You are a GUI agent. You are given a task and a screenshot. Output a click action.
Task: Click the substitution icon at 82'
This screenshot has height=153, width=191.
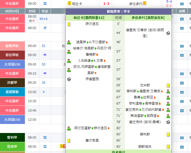coord(69,128)
